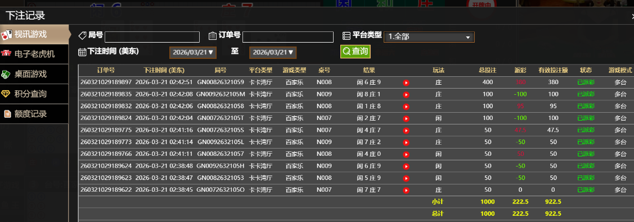
Task: Click the diamond icon beside 积分查询
Action: 6,94
